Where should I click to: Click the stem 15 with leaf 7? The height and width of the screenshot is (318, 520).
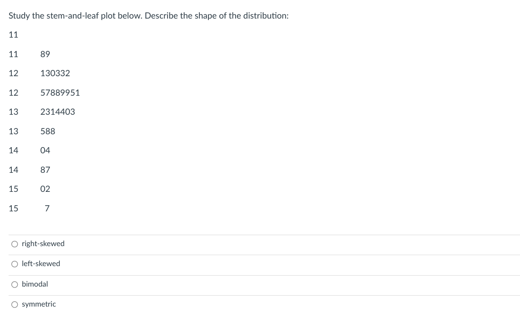point(13,209)
